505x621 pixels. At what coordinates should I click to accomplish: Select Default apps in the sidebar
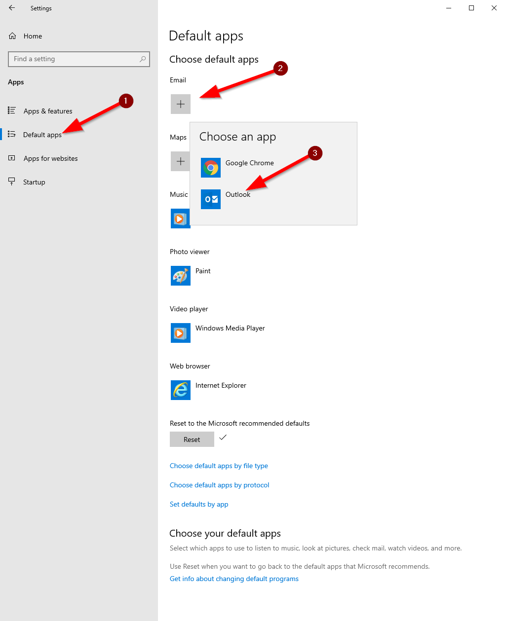coord(42,135)
